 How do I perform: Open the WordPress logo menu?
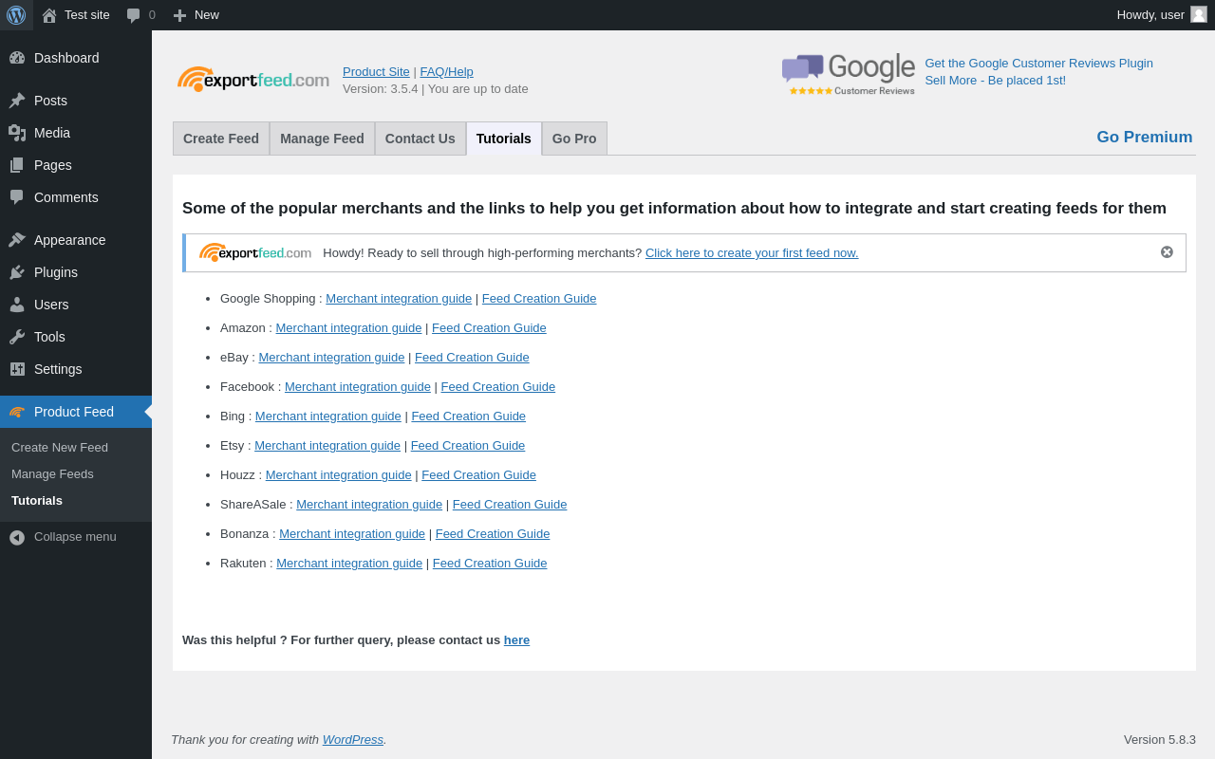click(x=16, y=15)
